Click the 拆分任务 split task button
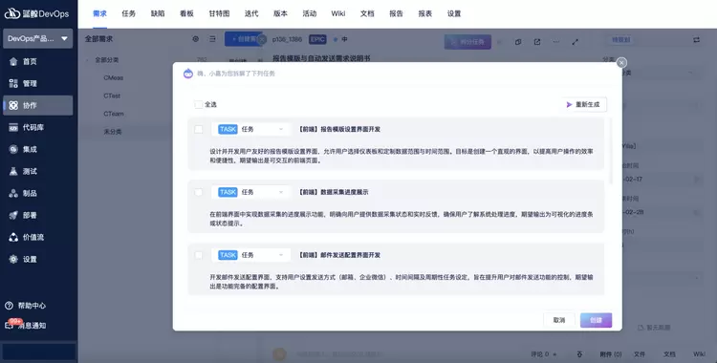 [467, 42]
